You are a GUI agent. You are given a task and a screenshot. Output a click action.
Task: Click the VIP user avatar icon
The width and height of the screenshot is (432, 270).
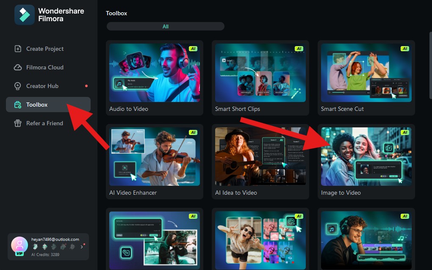tap(19, 246)
